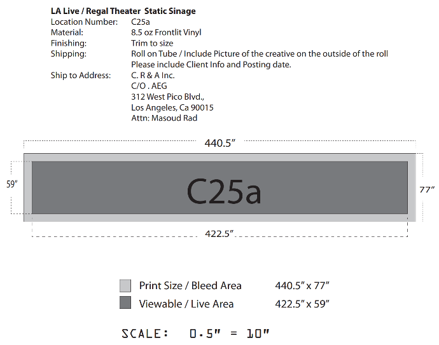This screenshot has width=439, height=345.
Task: Click the Finishing value Trim to size
Action: [x=152, y=43]
